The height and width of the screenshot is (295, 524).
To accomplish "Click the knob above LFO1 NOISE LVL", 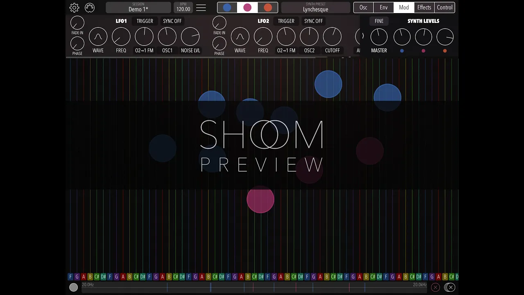I will (x=190, y=37).
